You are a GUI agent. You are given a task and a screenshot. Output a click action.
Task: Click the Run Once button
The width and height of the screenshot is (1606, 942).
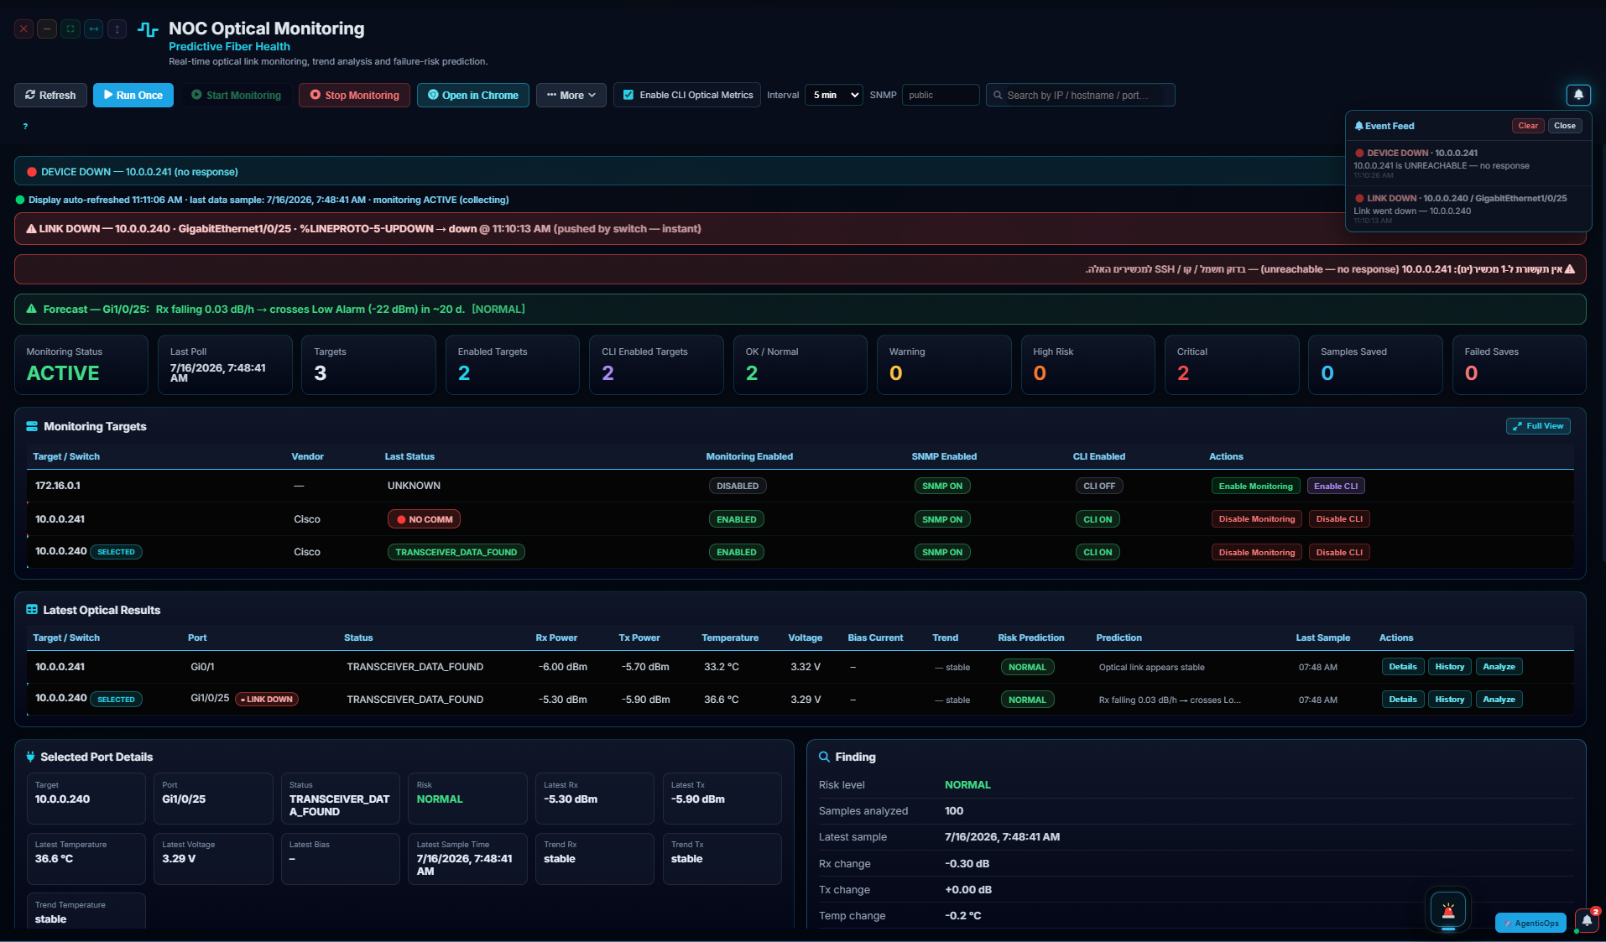[133, 95]
